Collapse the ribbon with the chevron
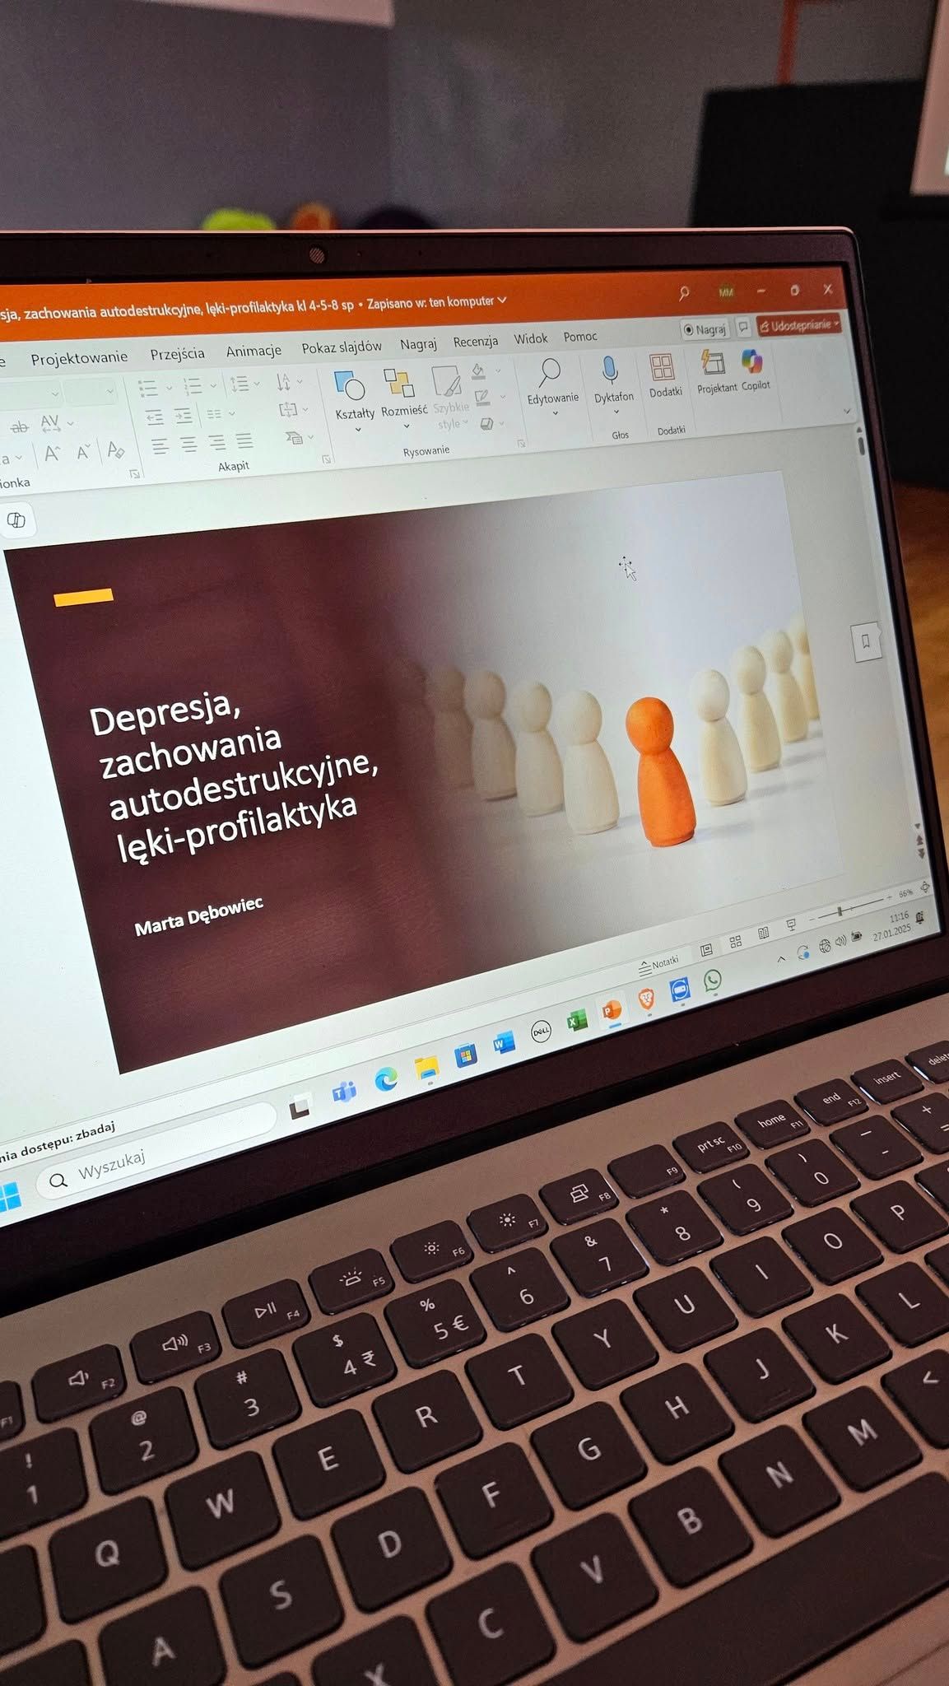This screenshot has width=949, height=1686. coord(847,410)
